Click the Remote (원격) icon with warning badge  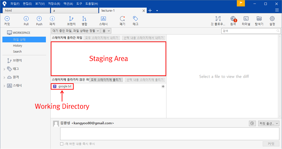click(234, 19)
